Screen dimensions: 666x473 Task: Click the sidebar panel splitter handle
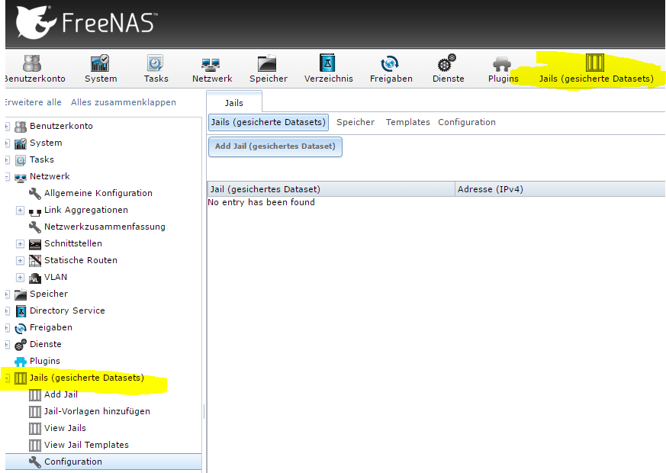coord(204,412)
